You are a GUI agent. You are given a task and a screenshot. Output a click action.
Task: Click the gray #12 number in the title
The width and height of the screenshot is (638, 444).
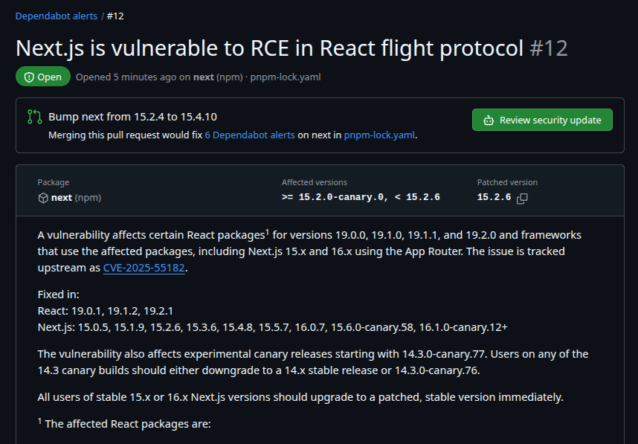point(549,48)
